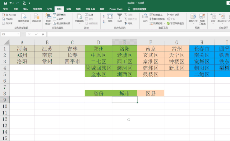This screenshot has height=141, width=230.
Task: Remove duplicates (删除重复值)
Action: [x=157, y=19]
